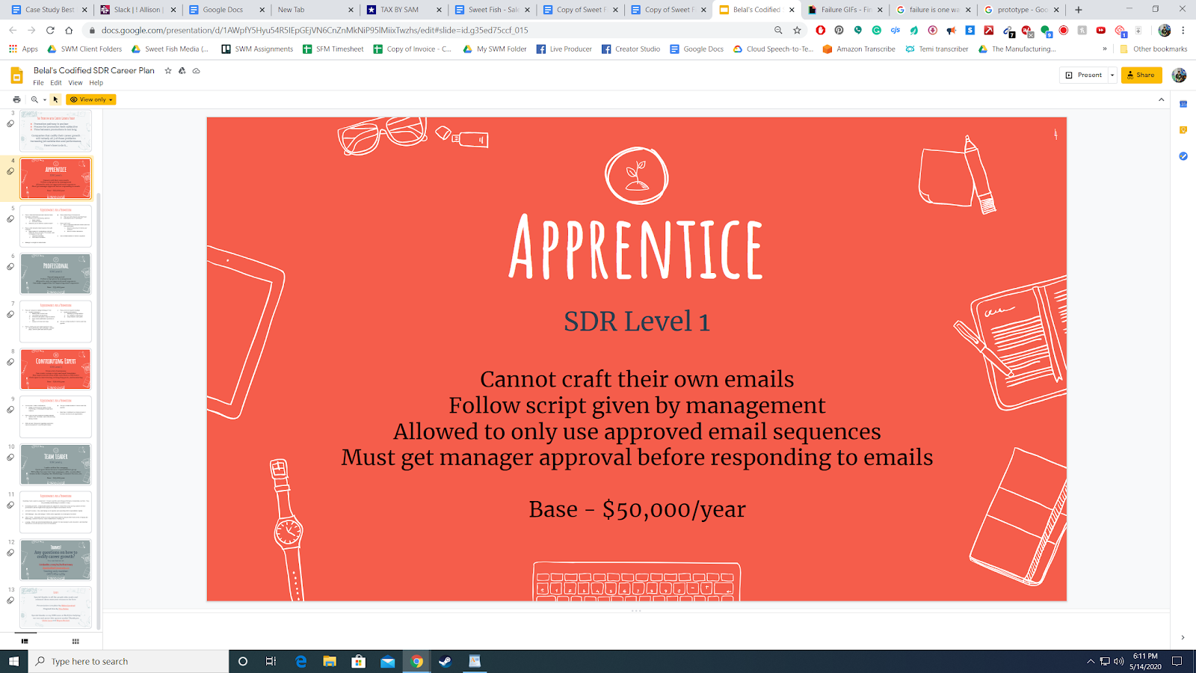Screen dimensions: 1196x673
Task: Select slide 12 thumbnail in filmstrip
Action: coord(55,560)
